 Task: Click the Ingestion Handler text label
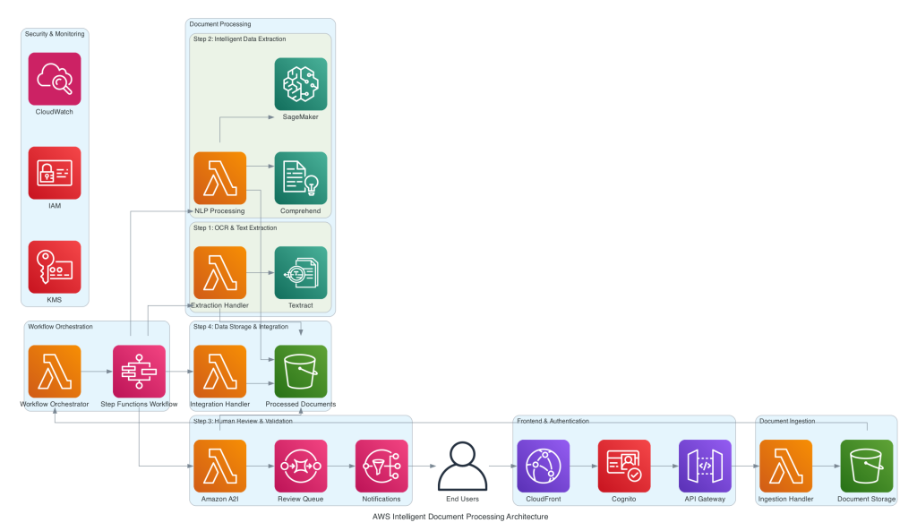(x=786, y=499)
